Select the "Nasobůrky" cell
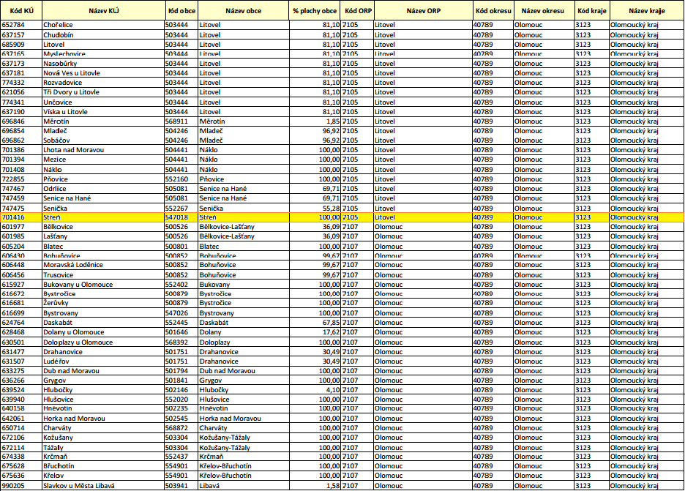 103,64
